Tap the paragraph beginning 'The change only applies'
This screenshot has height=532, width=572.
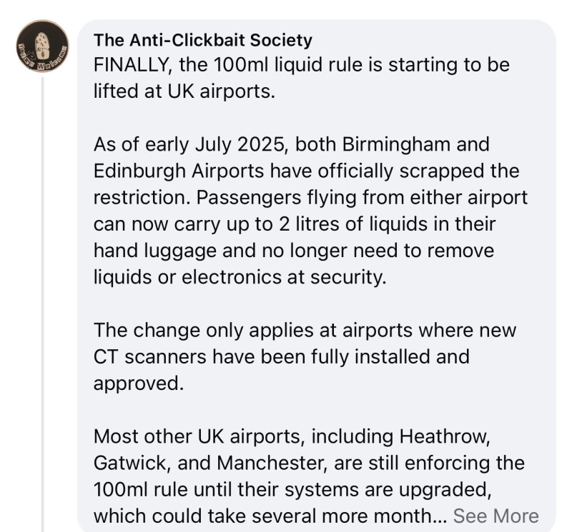click(x=305, y=357)
